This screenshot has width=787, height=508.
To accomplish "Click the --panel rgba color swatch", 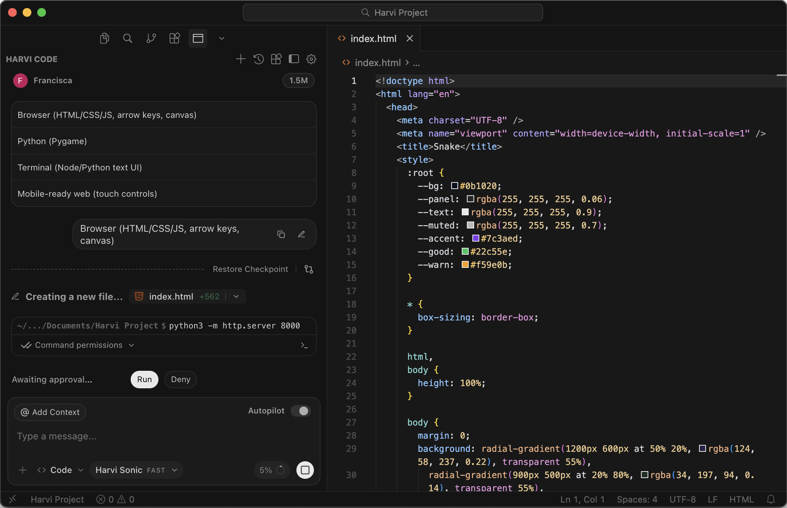I will tap(470, 199).
